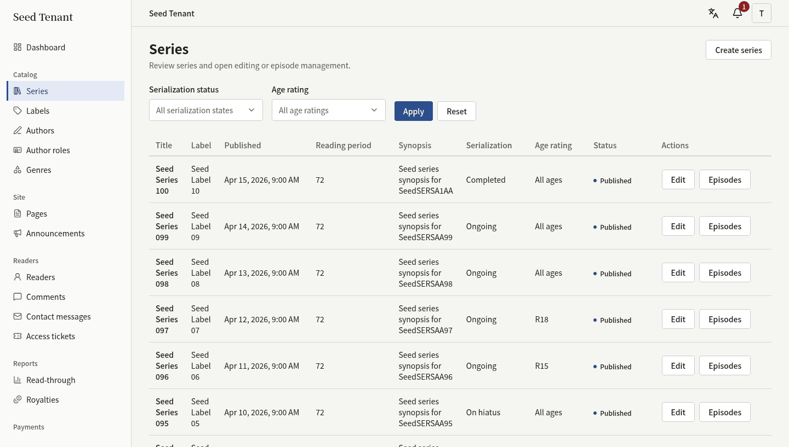Click the Pages document icon
The image size is (789, 447).
pyautogui.click(x=18, y=213)
